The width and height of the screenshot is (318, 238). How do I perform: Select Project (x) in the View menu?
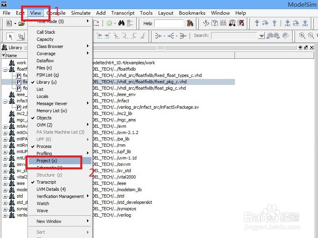click(x=60, y=161)
